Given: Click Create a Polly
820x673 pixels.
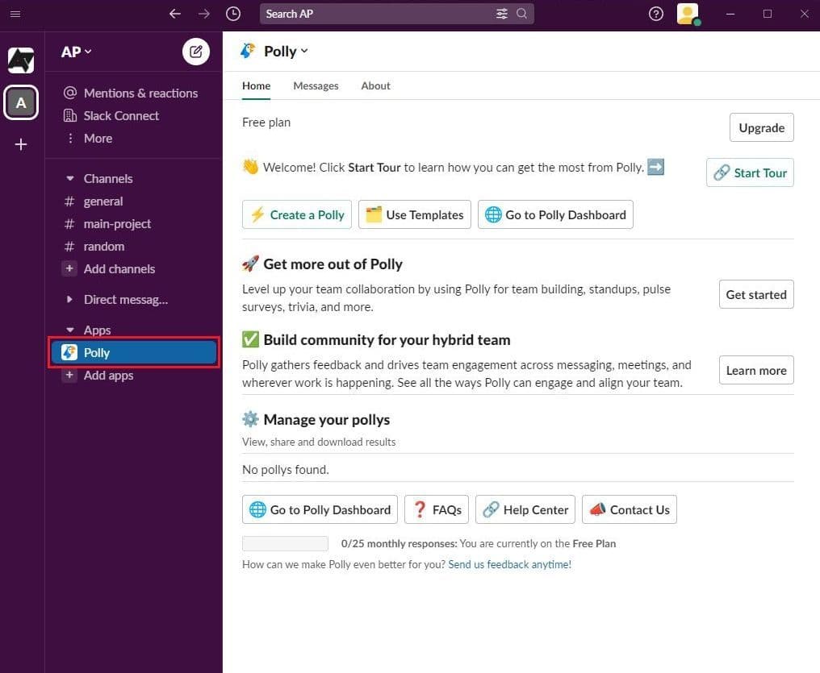Looking at the screenshot, I should [296, 214].
